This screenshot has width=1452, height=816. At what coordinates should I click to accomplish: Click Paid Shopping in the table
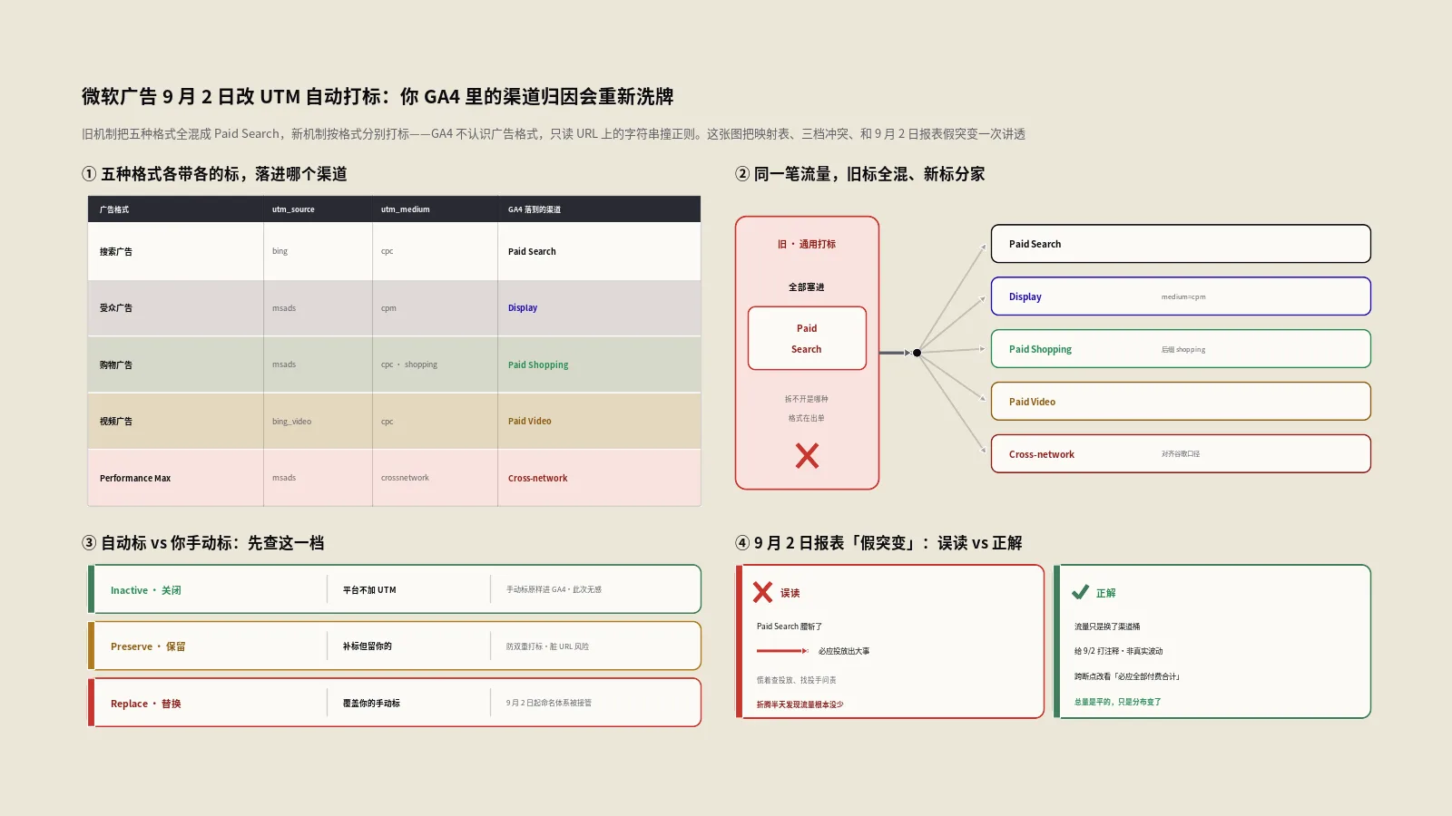click(538, 365)
